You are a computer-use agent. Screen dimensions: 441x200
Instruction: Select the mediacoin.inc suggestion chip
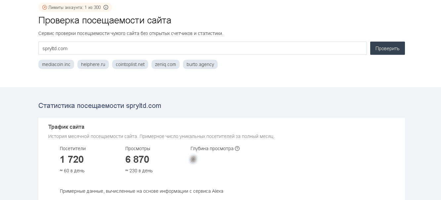[56, 64]
